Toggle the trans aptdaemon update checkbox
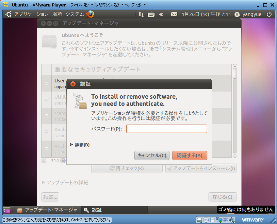Viewport: 277px width, 224px height. pyautogui.click(x=47, y=116)
